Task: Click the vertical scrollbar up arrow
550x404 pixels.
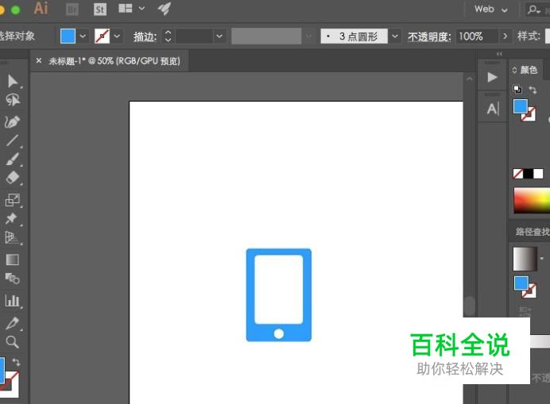Action: [x=469, y=79]
